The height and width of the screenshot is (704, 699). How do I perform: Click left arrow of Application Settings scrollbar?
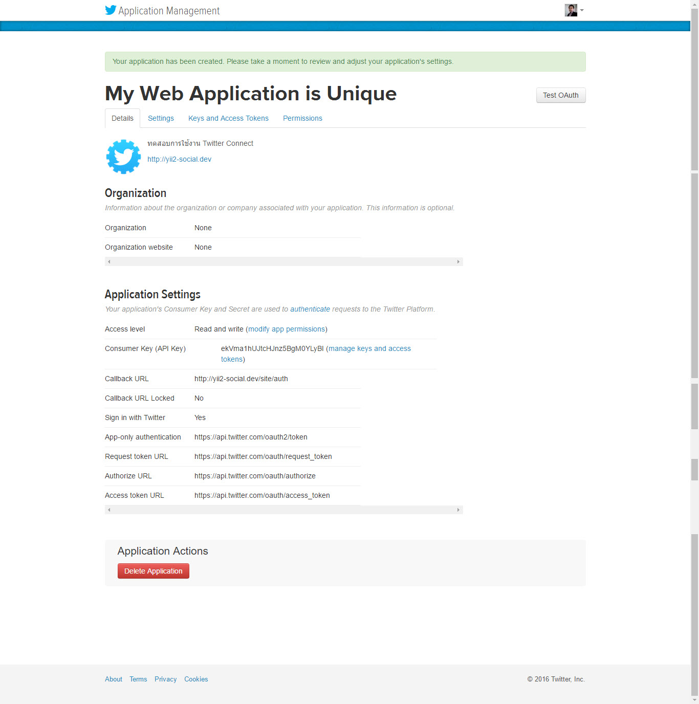(109, 510)
